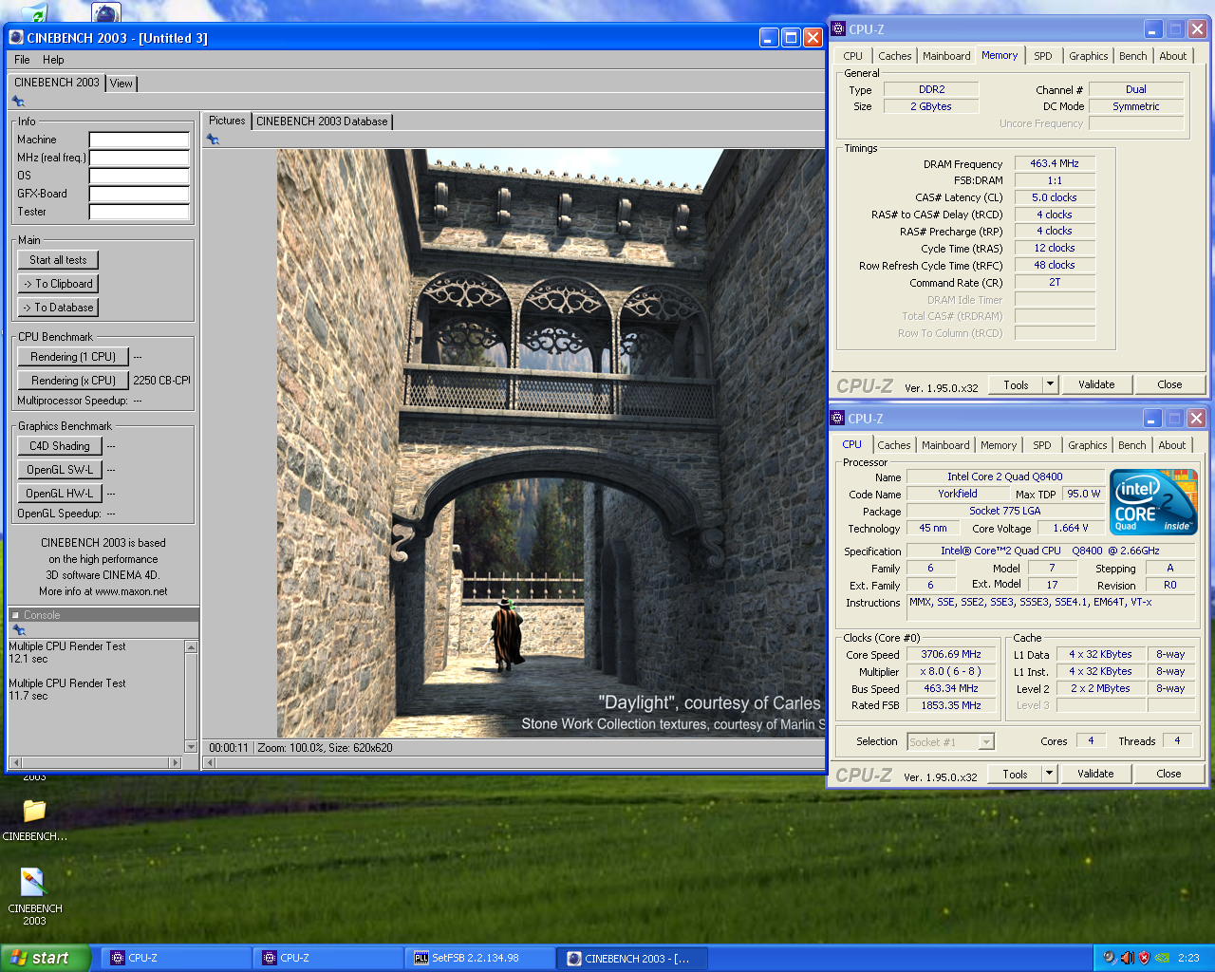Select the CINEBENCH 2003 Database tab
Screen dimensions: 1215x972
(x=322, y=121)
